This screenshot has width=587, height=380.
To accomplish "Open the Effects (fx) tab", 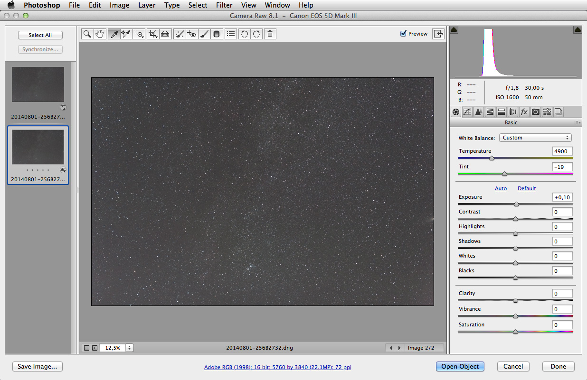I will click(x=524, y=112).
